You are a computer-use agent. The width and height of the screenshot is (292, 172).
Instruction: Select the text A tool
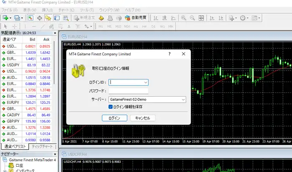[69, 26]
